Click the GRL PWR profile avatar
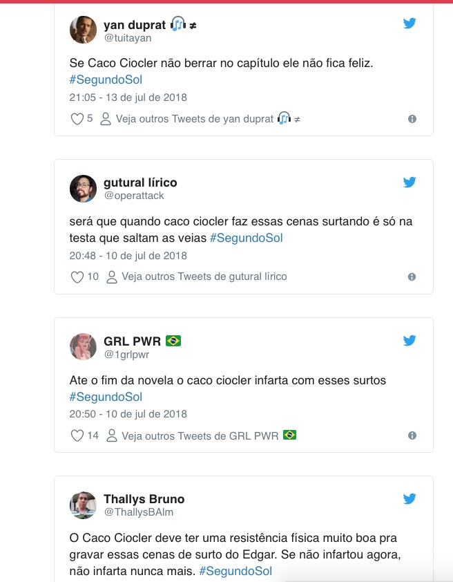Screen dimensions: 453x582 point(83,347)
